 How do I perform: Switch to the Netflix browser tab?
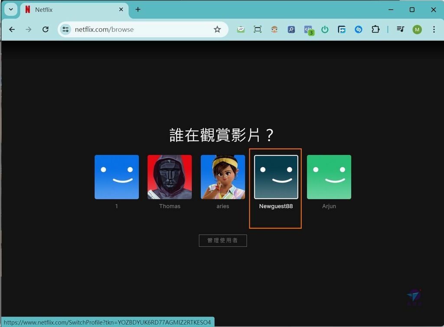tap(74, 10)
